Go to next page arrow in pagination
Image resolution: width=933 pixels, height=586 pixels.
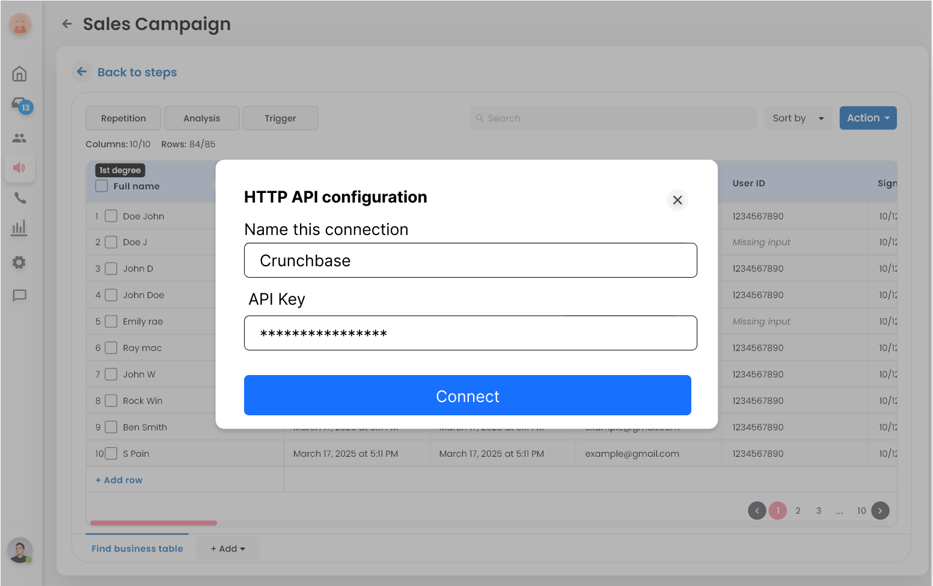click(x=880, y=511)
